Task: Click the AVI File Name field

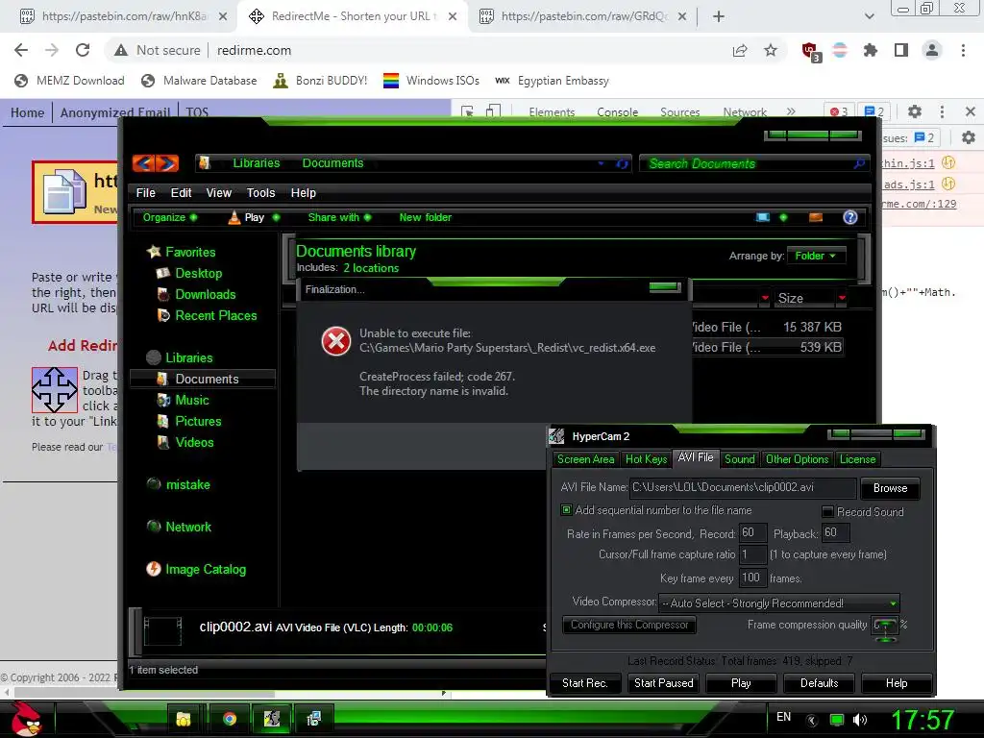Action: coord(743,487)
